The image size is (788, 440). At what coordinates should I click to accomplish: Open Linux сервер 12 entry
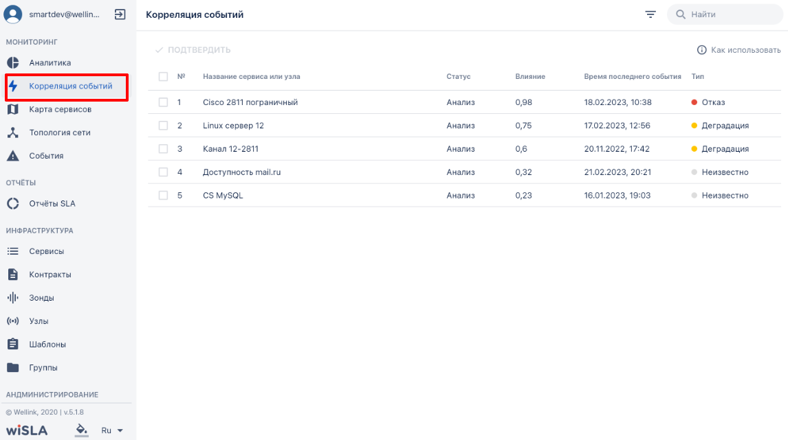pyautogui.click(x=233, y=126)
